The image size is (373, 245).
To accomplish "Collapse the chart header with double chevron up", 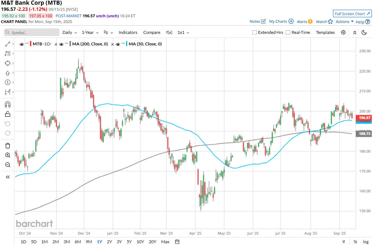I will pyautogui.click(x=355, y=32).
